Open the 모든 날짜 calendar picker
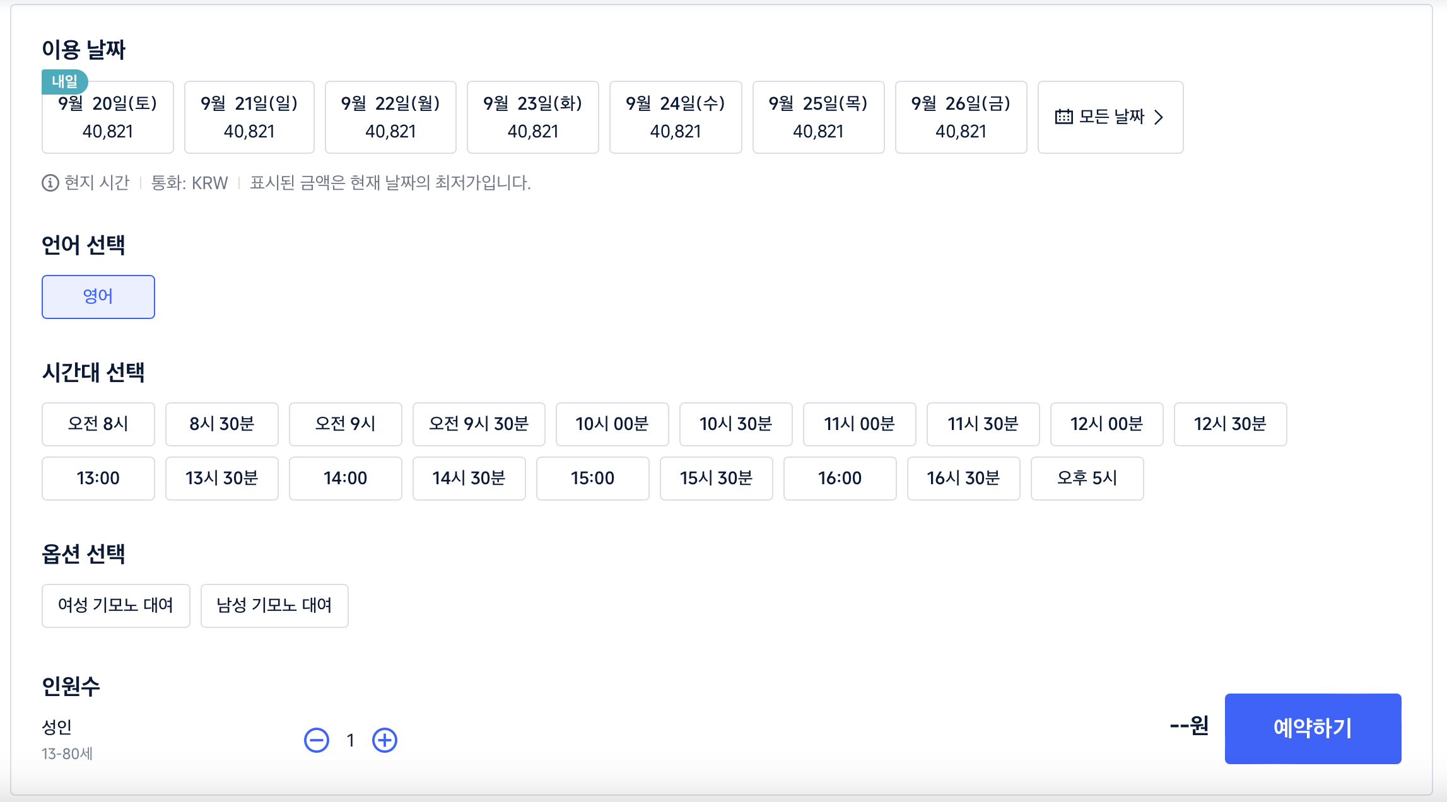 1110,117
